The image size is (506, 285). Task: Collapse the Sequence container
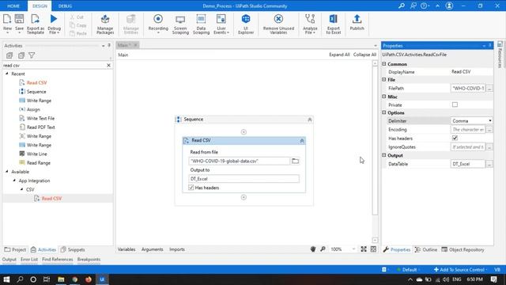click(x=309, y=120)
